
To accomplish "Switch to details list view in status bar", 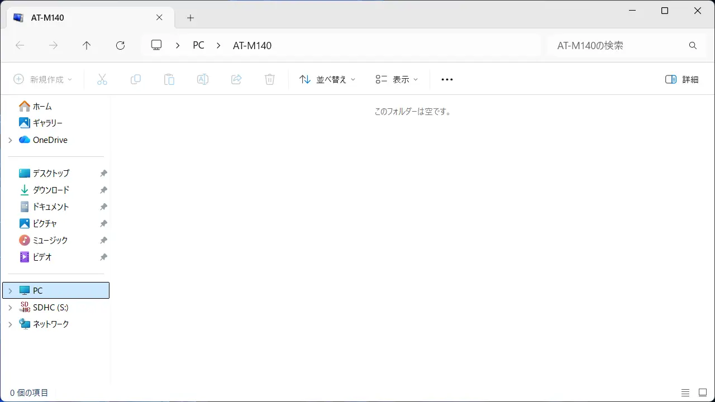I will [x=685, y=393].
